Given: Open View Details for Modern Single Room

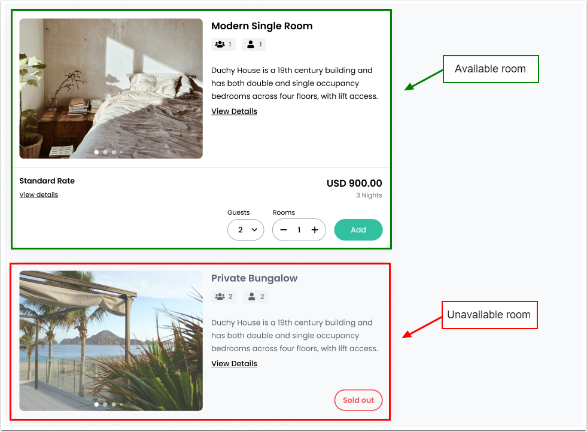Looking at the screenshot, I should (234, 111).
